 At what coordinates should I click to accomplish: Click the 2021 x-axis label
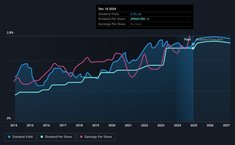(128, 125)
